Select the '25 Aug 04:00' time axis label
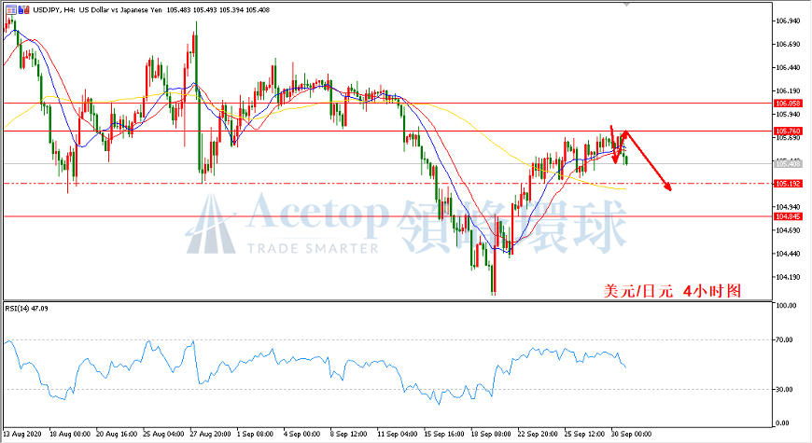812x443 pixels. tap(163, 434)
